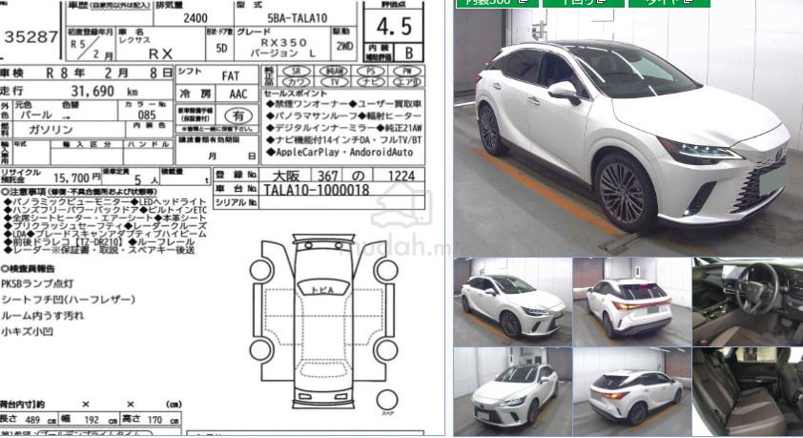Click the TV equipment oval marker
Viewport: 803px width, 438px height.
pos(333,83)
